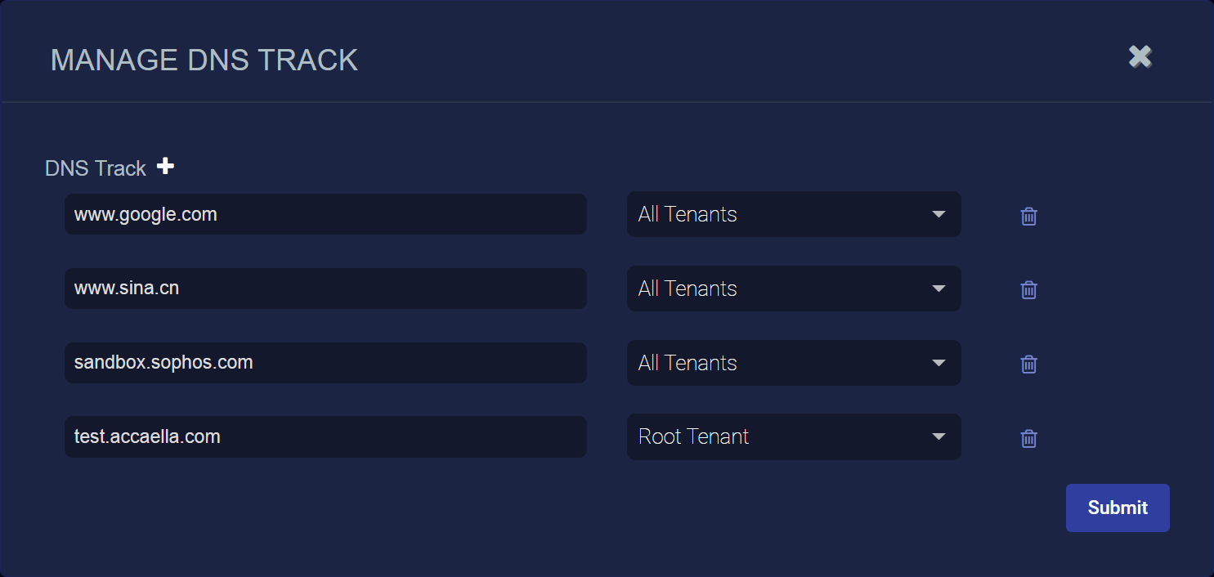Add a new DNS Track entry with plus icon
This screenshot has width=1214, height=577.
pyautogui.click(x=165, y=167)
